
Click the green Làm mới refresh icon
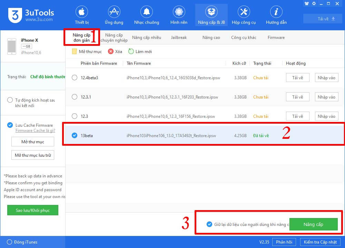(131, 51)
